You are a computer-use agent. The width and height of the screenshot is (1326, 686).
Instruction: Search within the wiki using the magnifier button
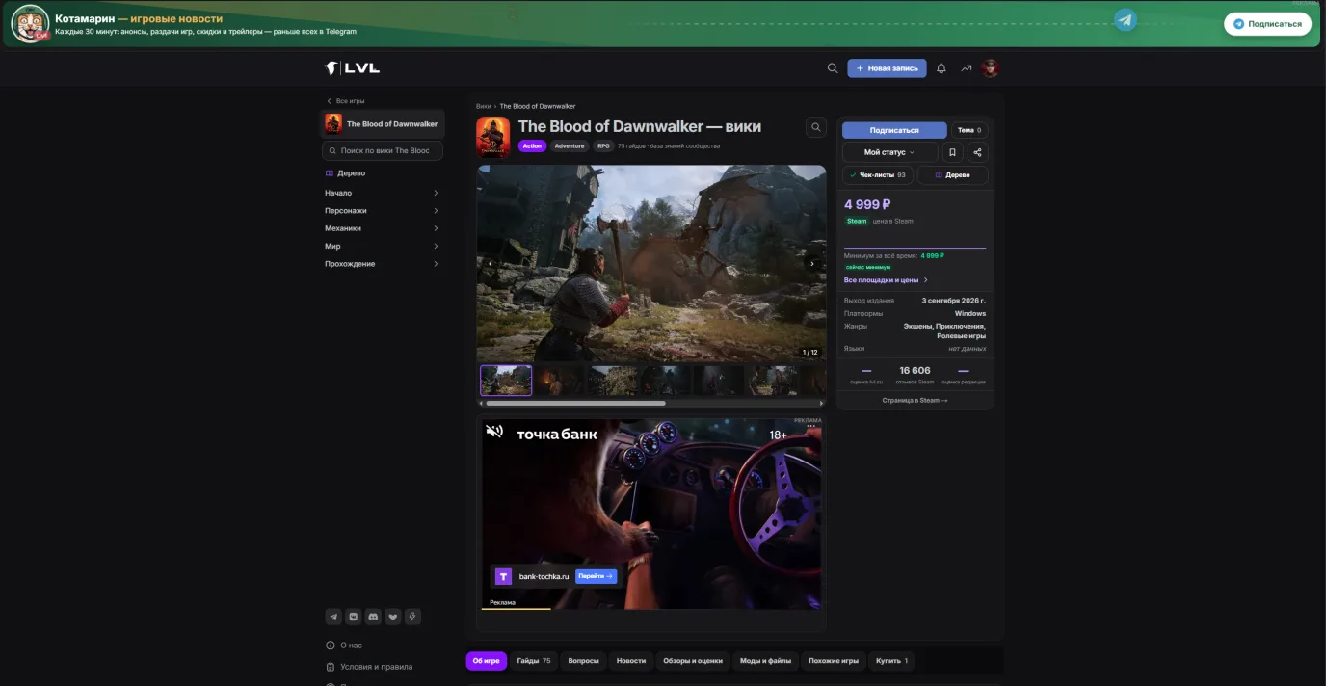pos(816,127)
